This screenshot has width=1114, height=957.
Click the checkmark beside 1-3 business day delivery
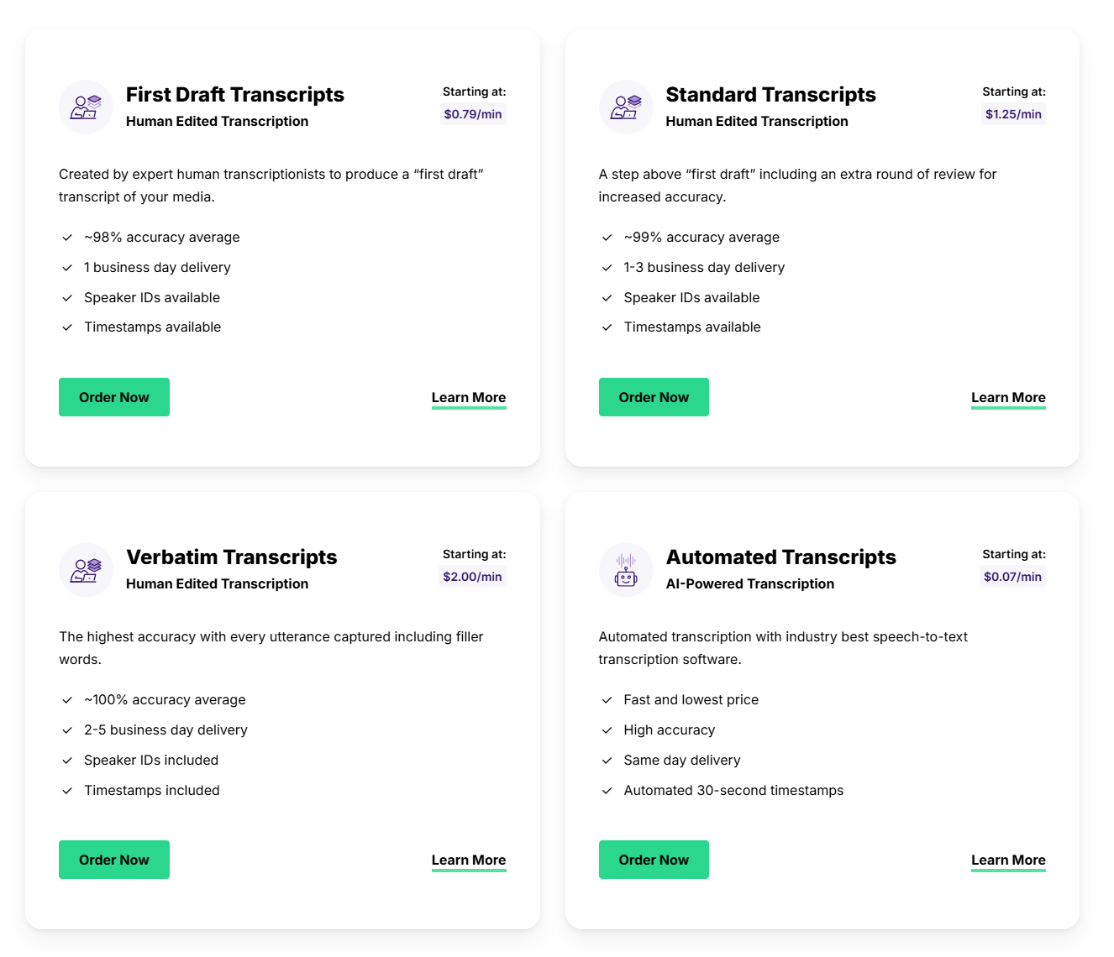click(x=607, y=268)
